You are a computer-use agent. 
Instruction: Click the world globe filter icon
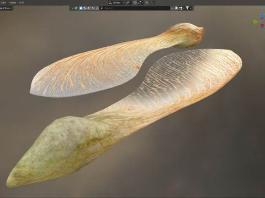[85, 8]
